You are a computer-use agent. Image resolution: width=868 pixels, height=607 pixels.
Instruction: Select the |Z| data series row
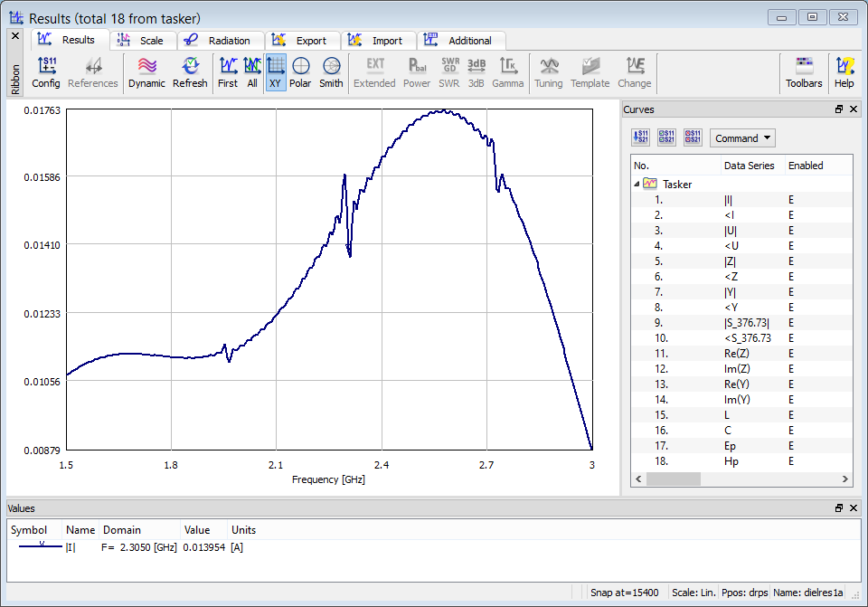pyautogui.click(x=729, y=261)
